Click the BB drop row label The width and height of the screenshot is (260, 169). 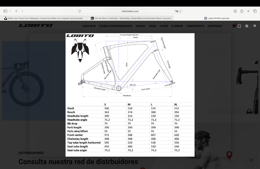(x=72, y=123)
